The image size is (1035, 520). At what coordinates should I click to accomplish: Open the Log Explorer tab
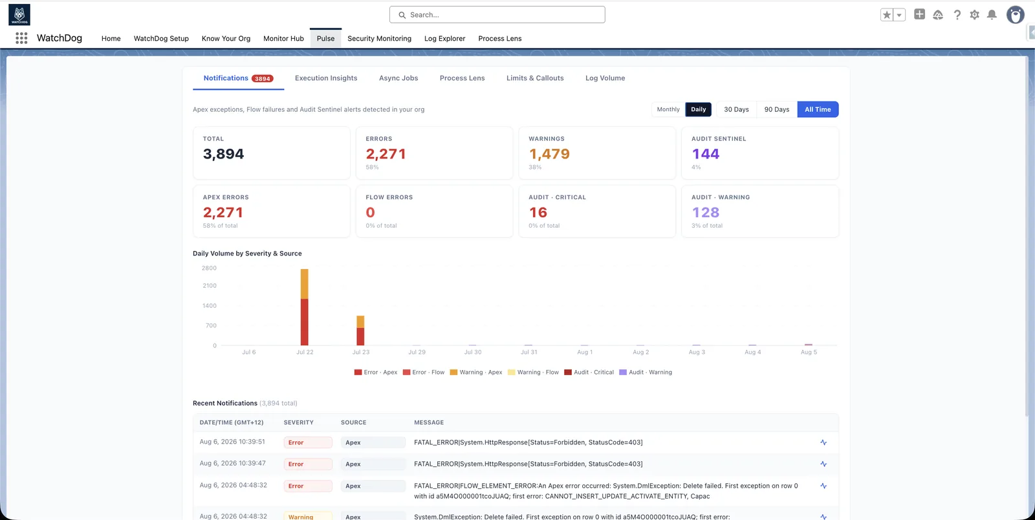pos(444,38)
